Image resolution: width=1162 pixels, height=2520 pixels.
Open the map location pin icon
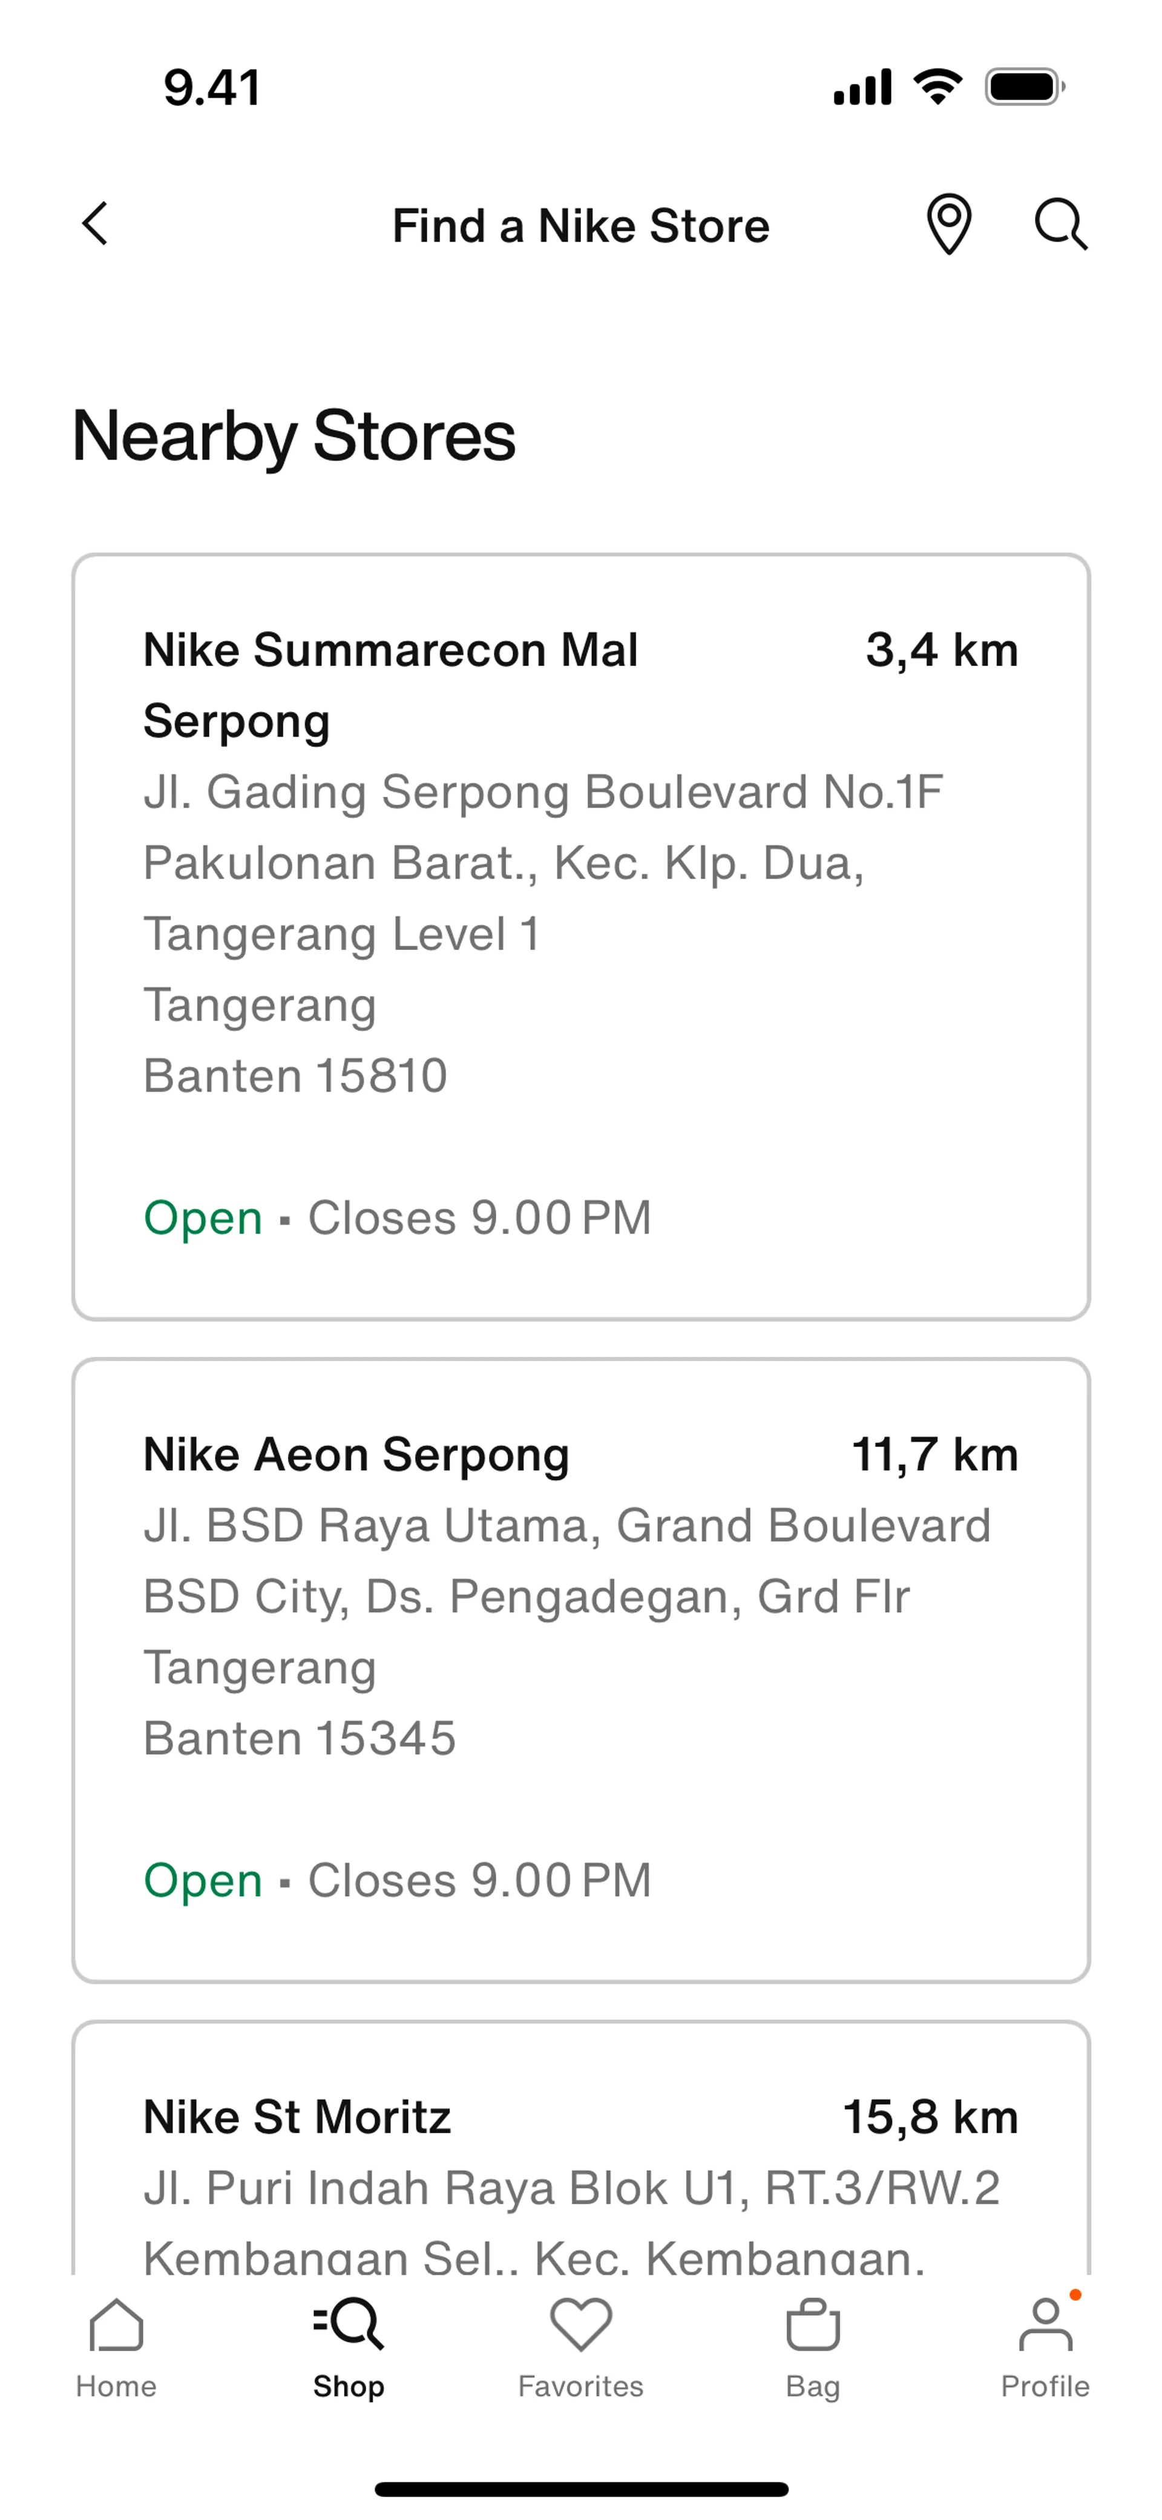948,224
